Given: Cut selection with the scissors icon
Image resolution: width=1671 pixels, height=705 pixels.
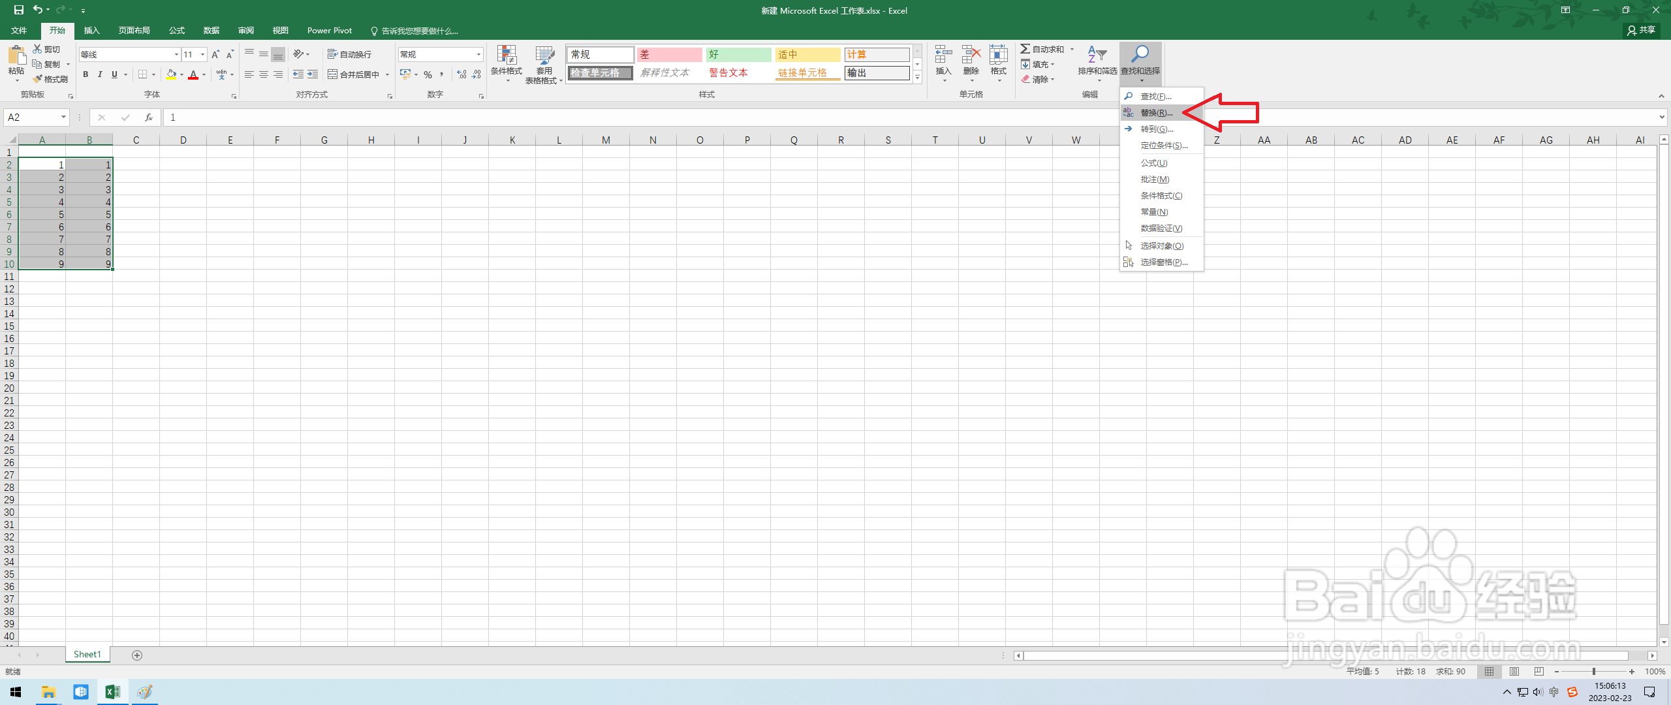Looking at the screenshot, I should pyautogui.click(x=37, y=49).
